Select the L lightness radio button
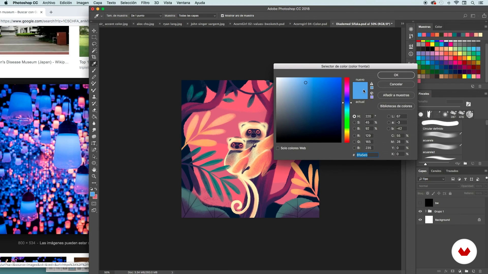 (x=389, y=116)
